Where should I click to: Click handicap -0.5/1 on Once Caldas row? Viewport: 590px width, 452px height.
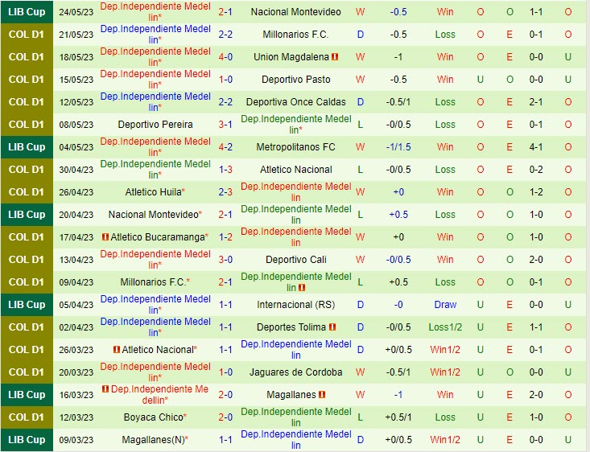point(398,102)
